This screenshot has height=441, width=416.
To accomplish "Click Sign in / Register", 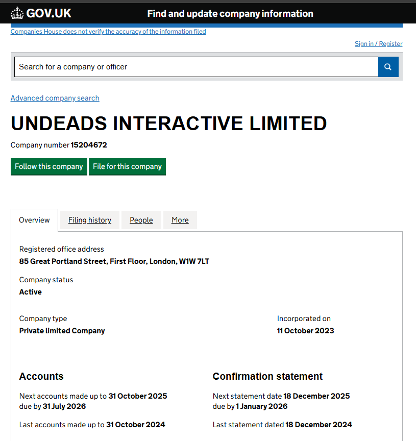I will point(378,44).
